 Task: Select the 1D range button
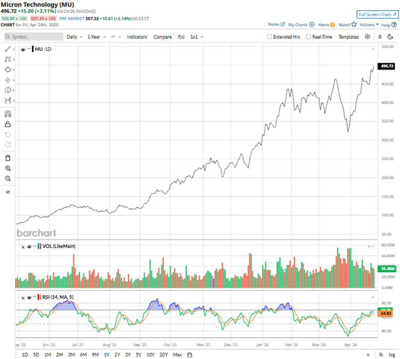[25, 355]
